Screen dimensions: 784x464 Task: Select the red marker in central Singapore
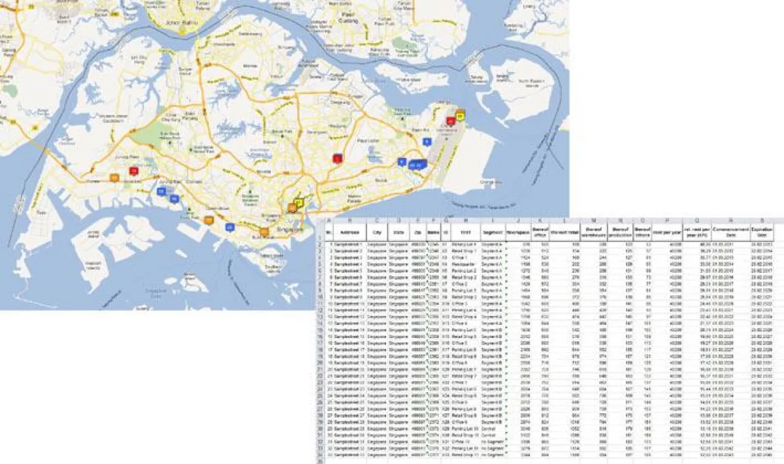point(337,159)
